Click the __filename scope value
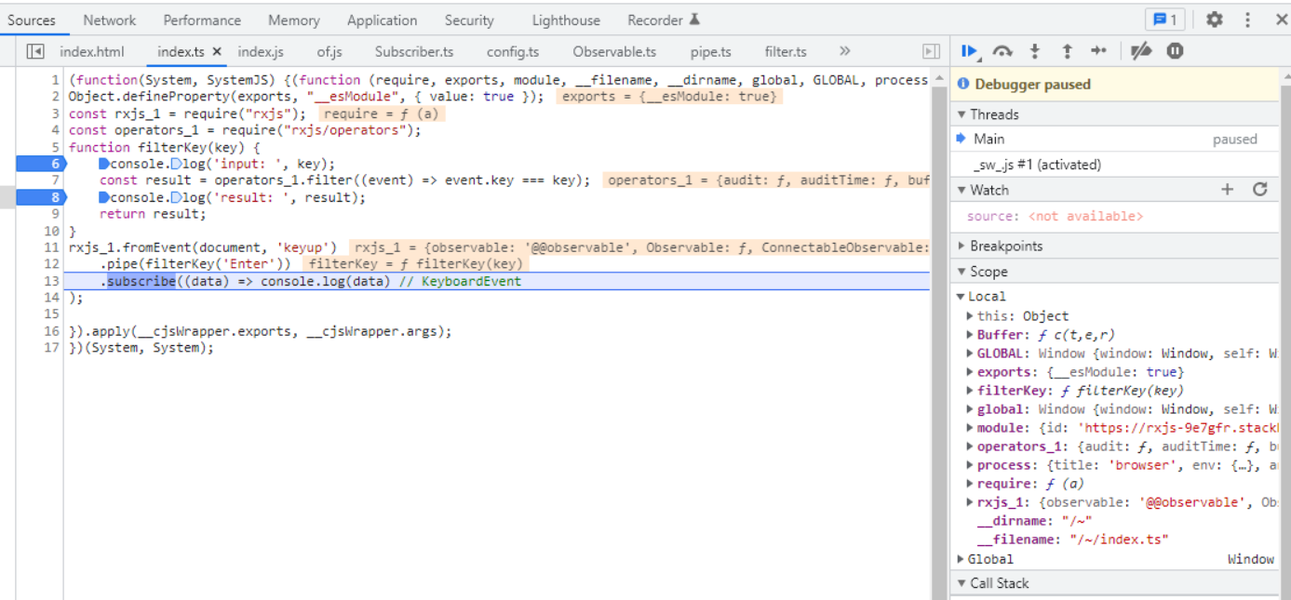The width and height of the screenshot is (1291, 600). (1119, 540)
